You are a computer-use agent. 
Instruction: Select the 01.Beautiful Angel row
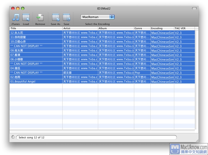point(102,81)
